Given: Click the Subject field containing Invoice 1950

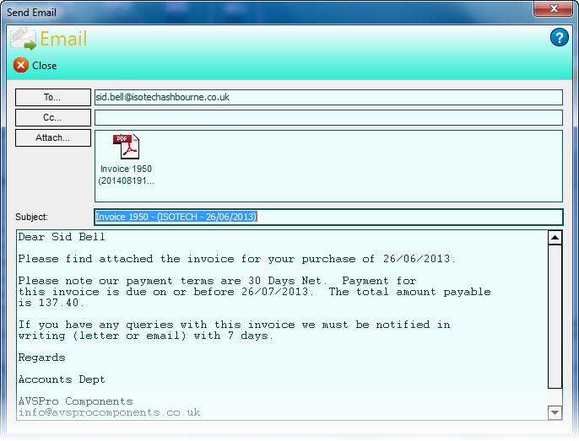Looking at the screenshot, I should [328, 217].
